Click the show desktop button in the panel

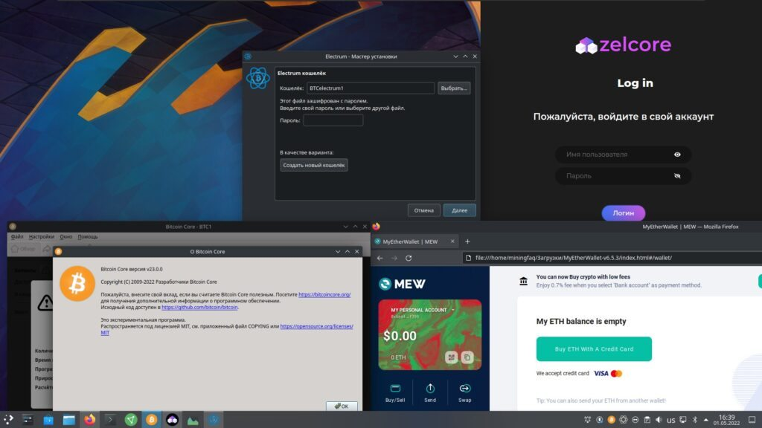pos(752,420)
